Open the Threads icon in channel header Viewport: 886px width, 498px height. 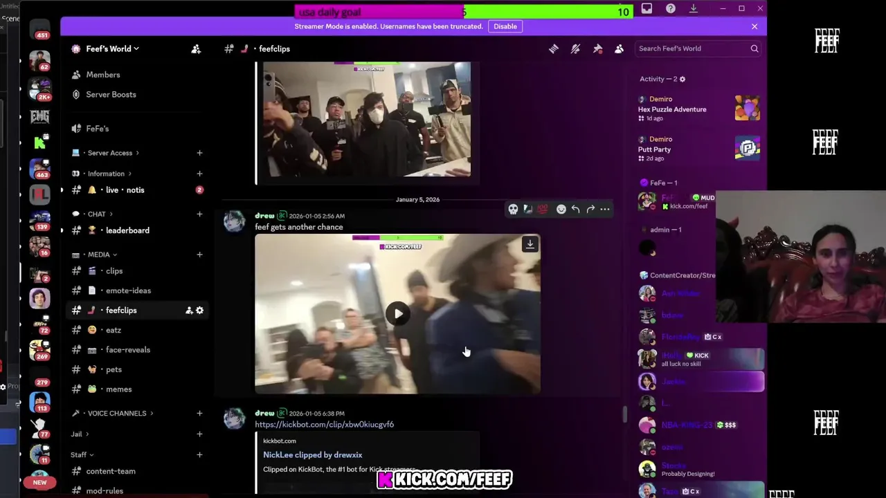(x=554, y=49)
